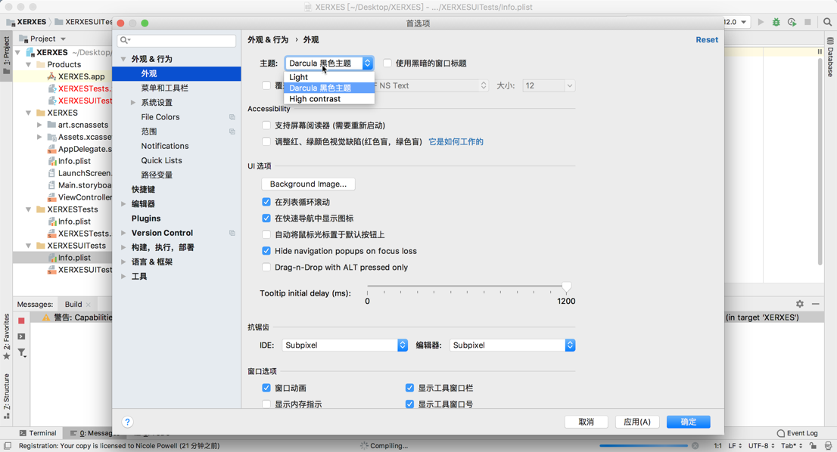Click 它是如何工作的 link
The height and width of the screenshot is (452, 837).
pyautogui.click(x=456, y=141)
